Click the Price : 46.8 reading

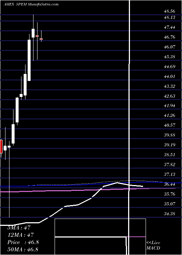pyautogui.click(x=23, y=242)
